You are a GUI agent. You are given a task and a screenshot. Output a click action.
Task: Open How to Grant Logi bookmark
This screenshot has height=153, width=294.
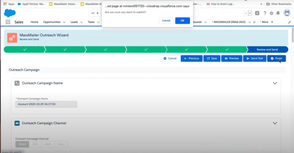(x=220, y=4)
